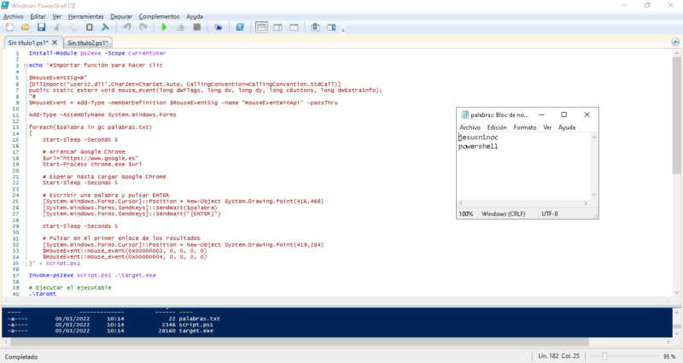Launch PowerShell.exe from the blue console icon
683x363 pixels.
[x=240, y=27]
